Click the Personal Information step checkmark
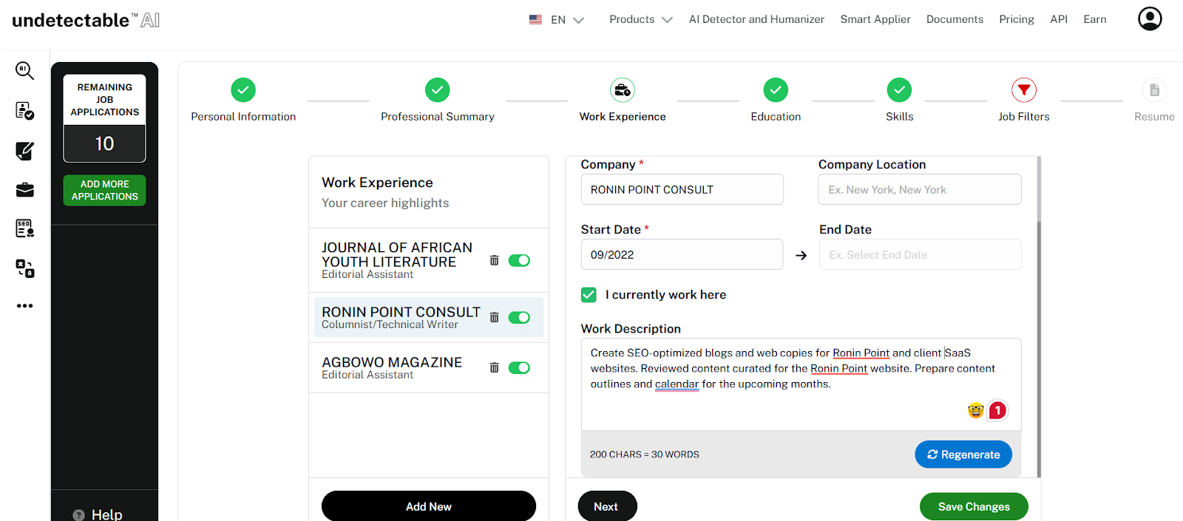This screenshot has width=1183, height=521. pyautogui.click(x=243, y=90)
